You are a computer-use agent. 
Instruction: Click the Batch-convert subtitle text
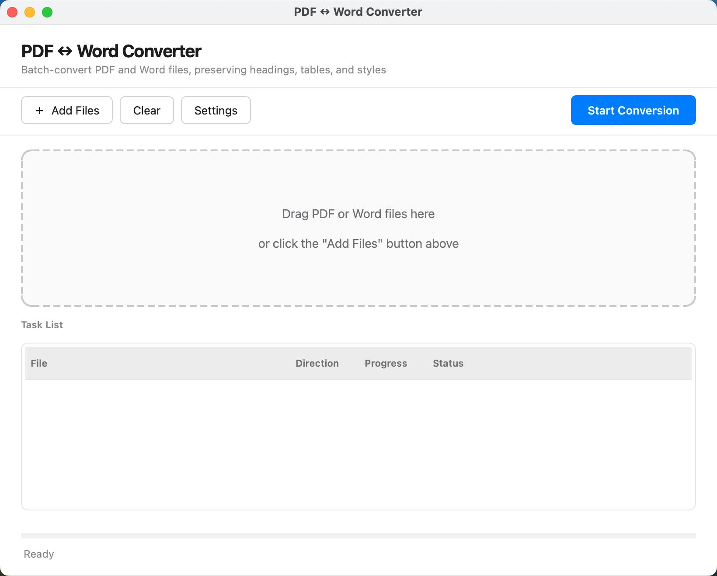[204, 70]
